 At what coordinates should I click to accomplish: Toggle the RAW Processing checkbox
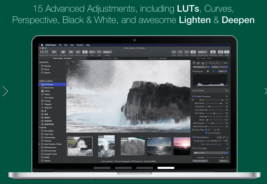pyautogui.click(x=195, y=96)
